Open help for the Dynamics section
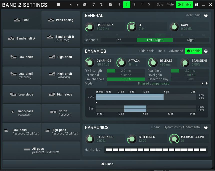Viewport: 215px width, 171px height. click(x=206, y=51)
